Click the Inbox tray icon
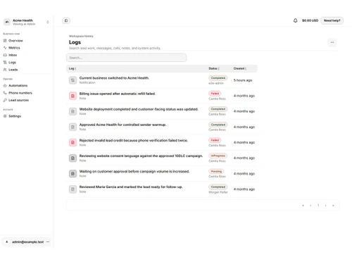 coord(5,55)
